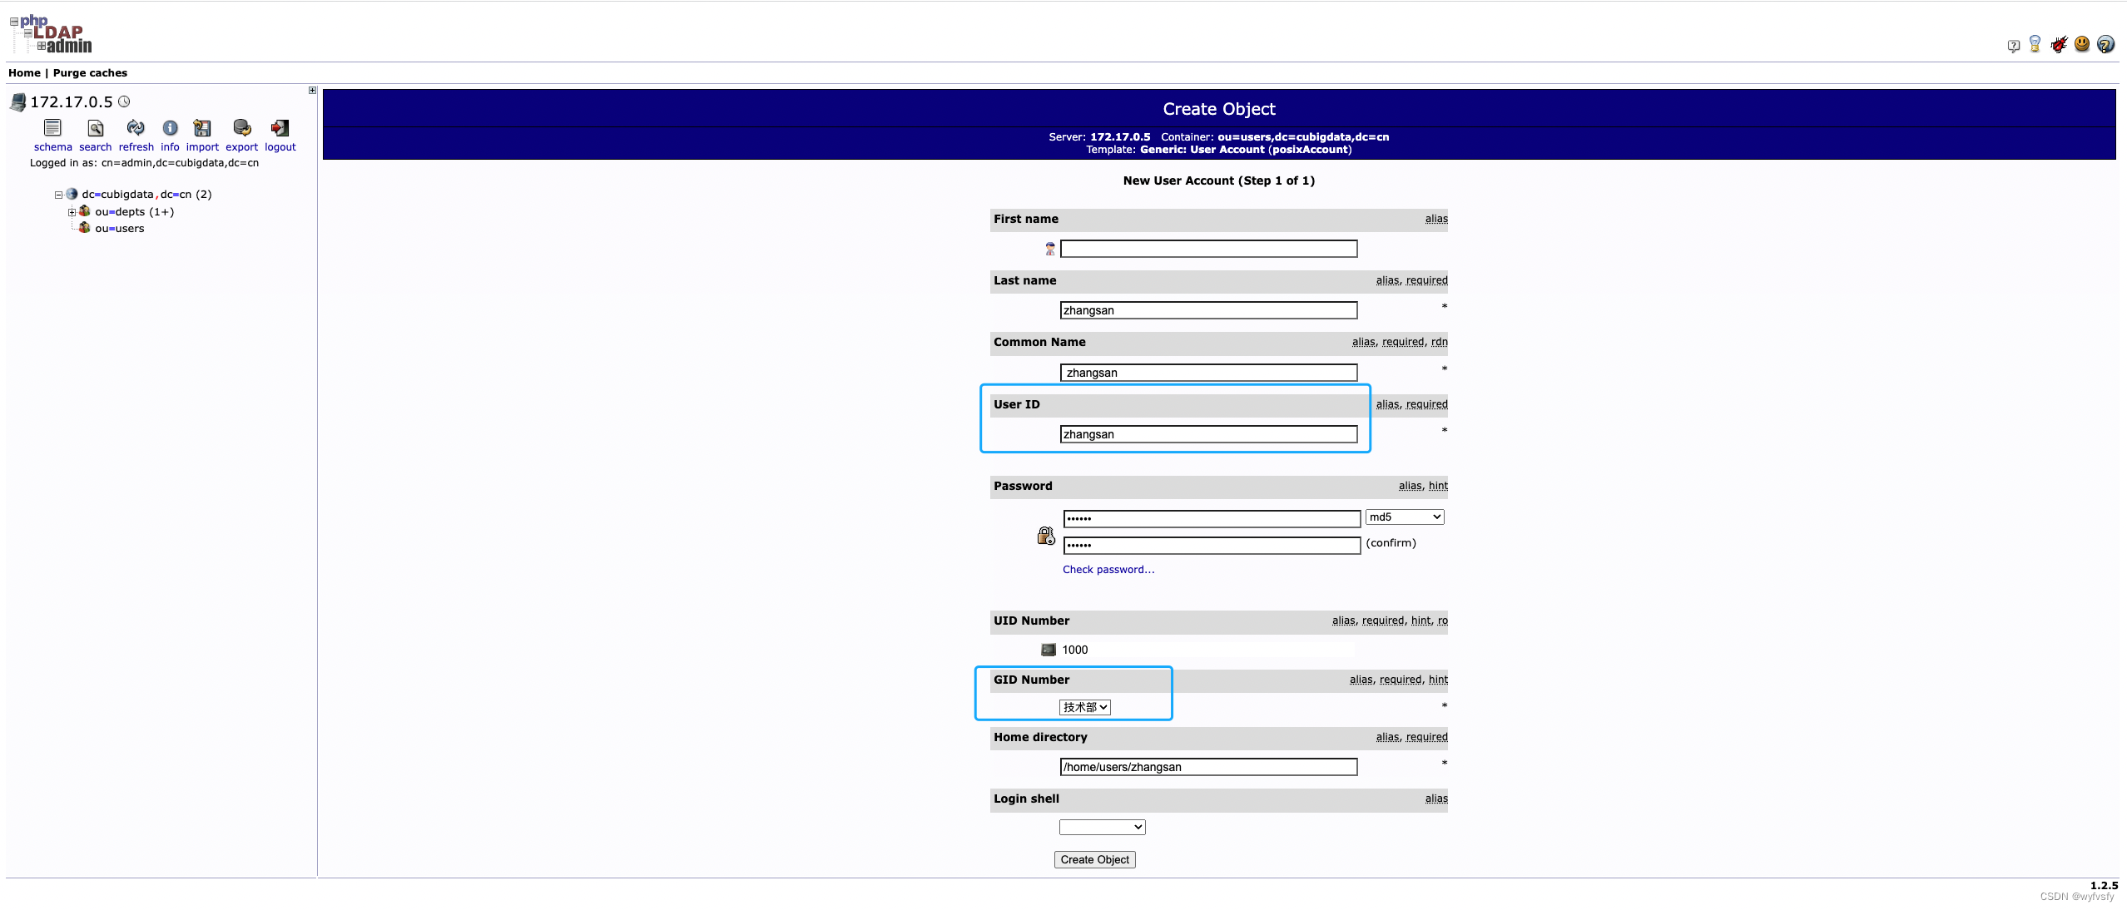The height and width of the screenshot is (910, 2127).
Task: Click the search icon in toolbar
Action: coord(92,127)
